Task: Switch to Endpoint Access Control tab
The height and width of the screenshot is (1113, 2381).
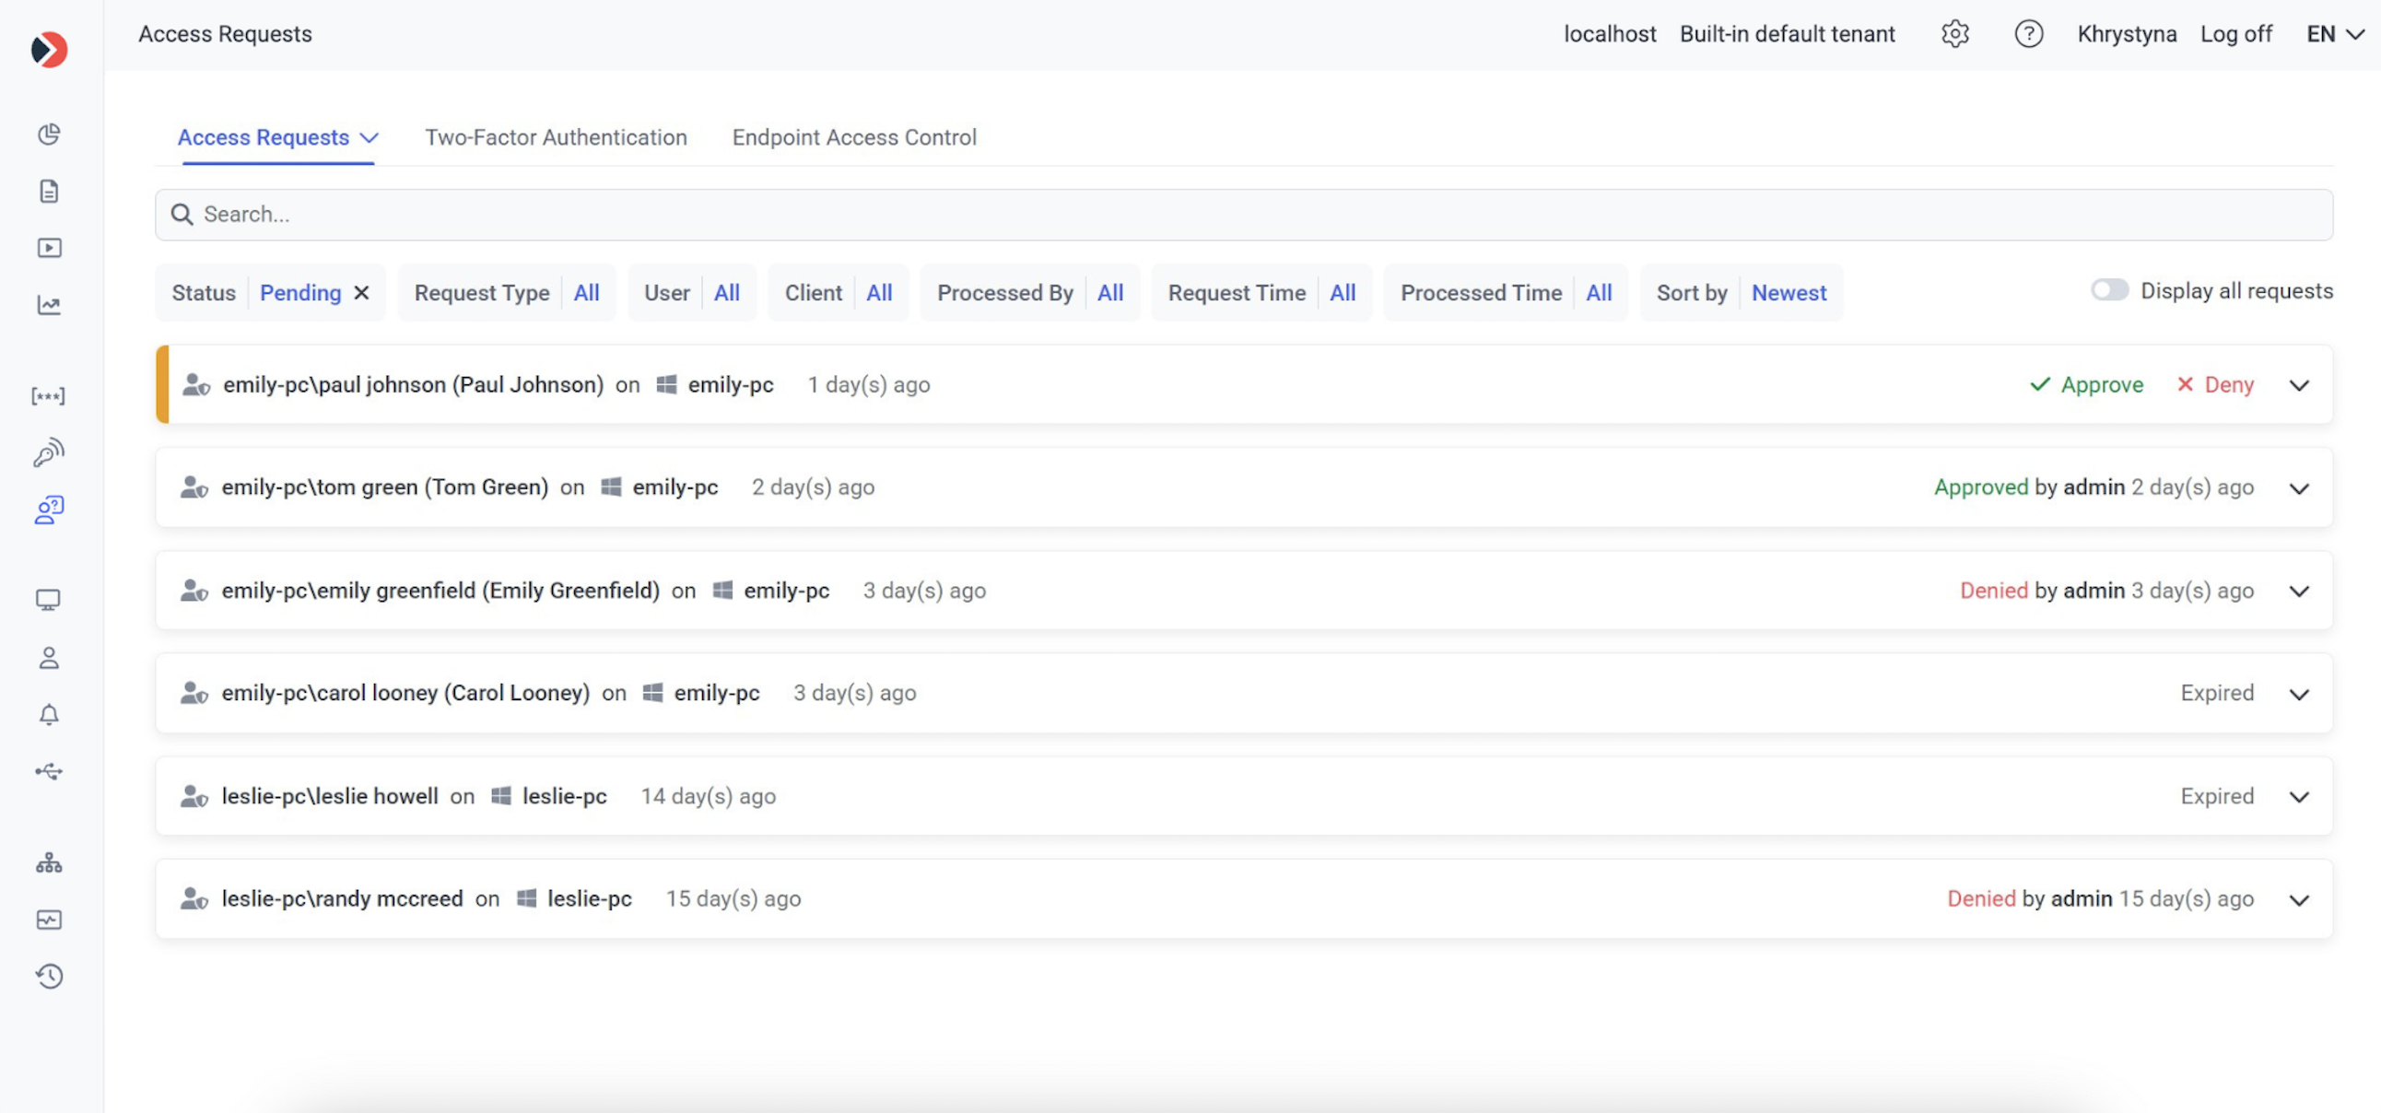Action: 853,137
